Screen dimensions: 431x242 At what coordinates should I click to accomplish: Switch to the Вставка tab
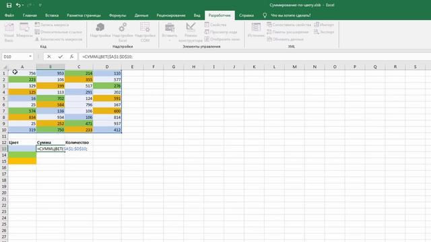pyautogui.click(x=52, y=15)
